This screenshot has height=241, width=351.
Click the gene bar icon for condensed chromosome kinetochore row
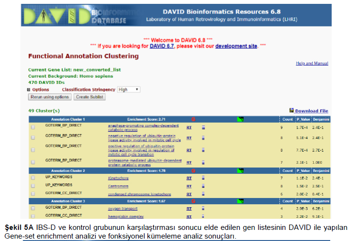click(203, 194)
